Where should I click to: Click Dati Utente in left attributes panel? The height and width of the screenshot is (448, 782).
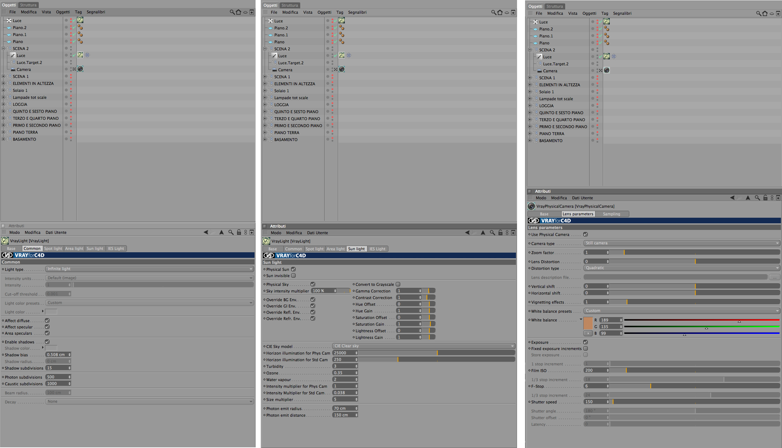point(56,232)
